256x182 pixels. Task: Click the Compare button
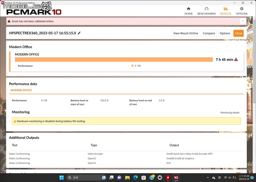(209, 33)
